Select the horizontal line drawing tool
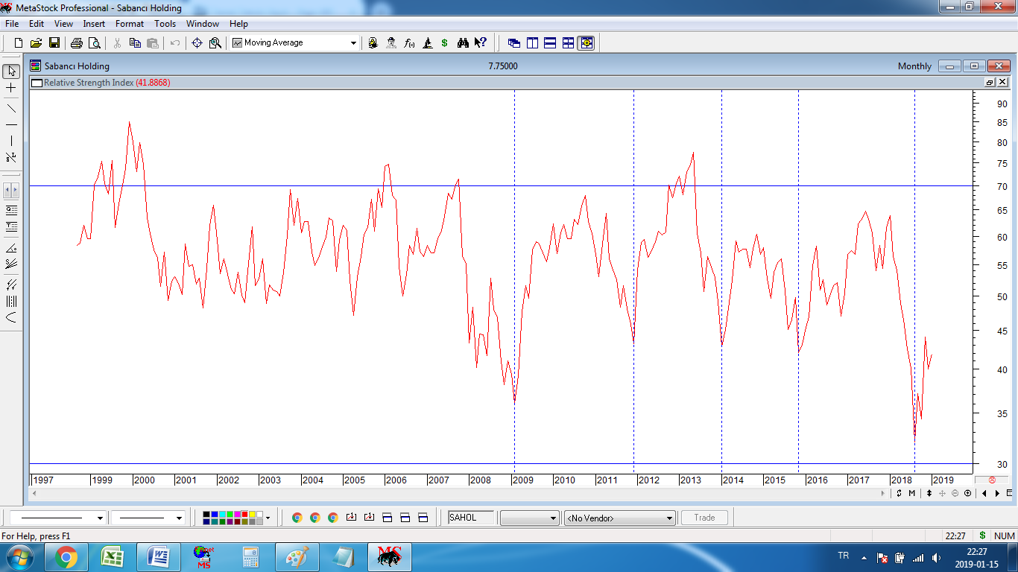 point(11,124)
